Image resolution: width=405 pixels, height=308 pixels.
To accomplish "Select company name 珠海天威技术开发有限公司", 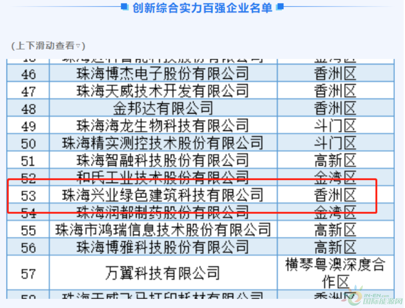I will pos(163,91).
